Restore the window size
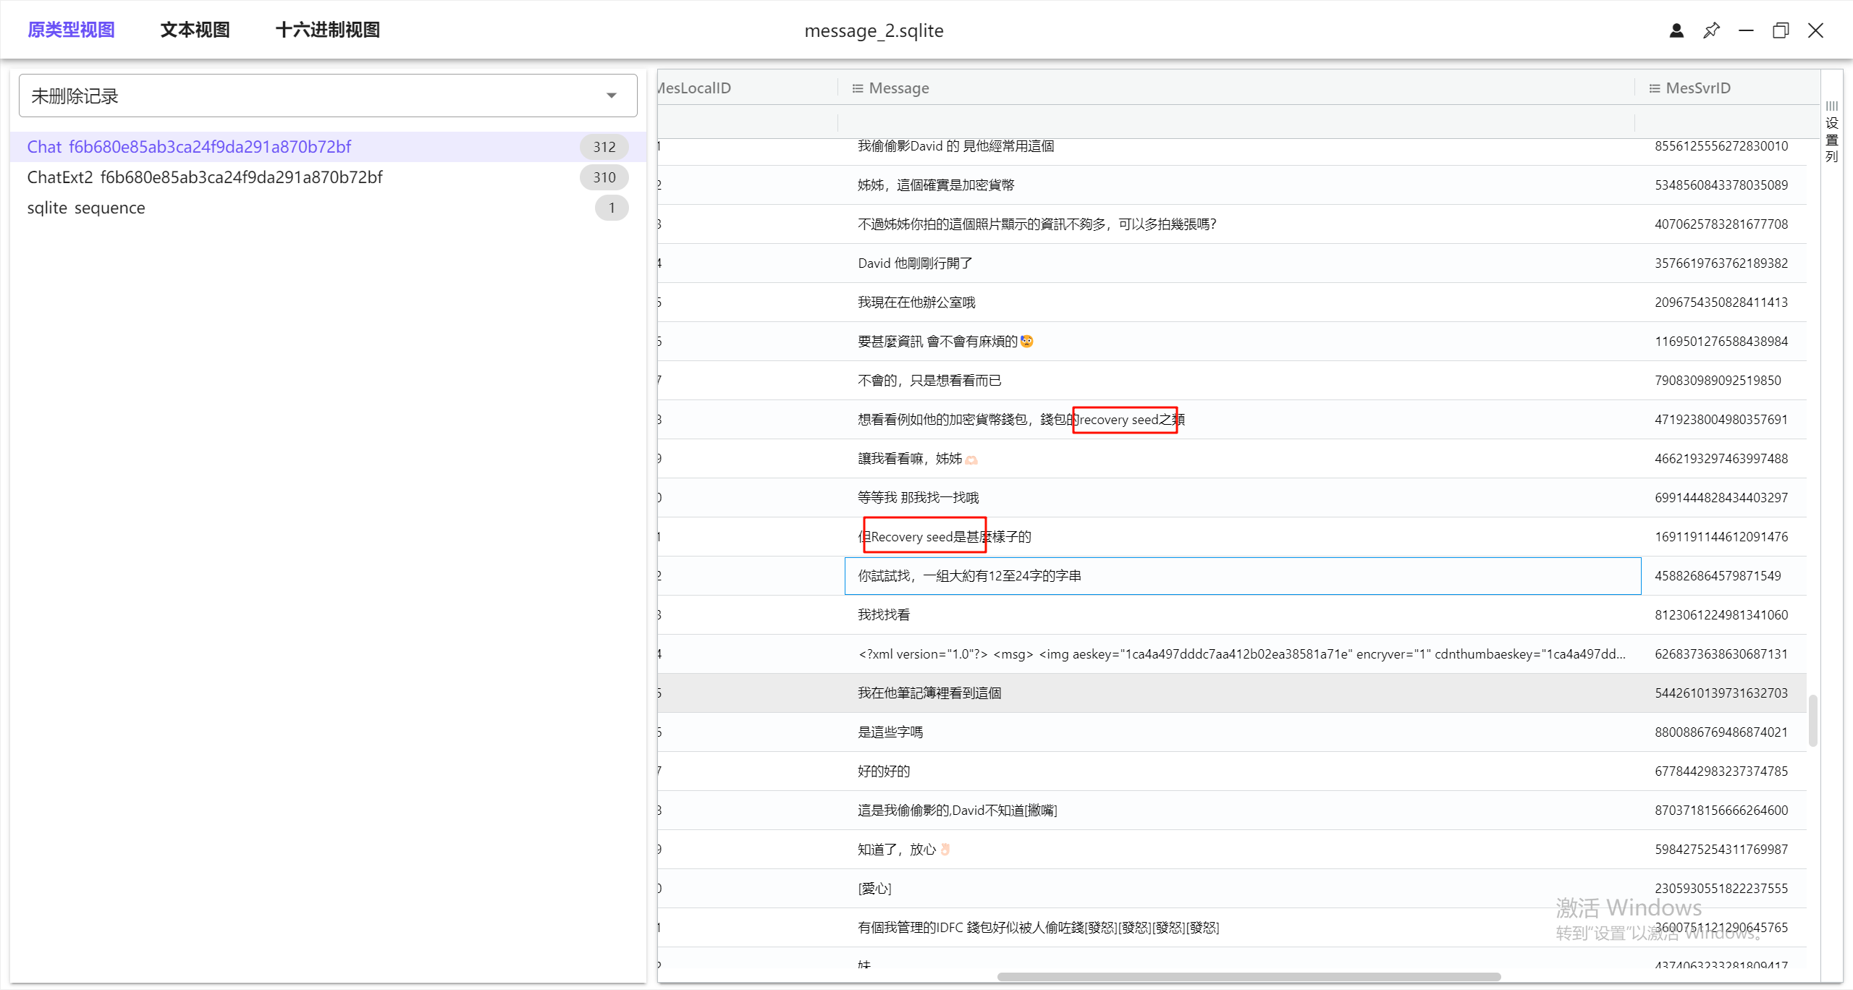This screenshot has width=1853, height=990. [x=1781, y=30]
